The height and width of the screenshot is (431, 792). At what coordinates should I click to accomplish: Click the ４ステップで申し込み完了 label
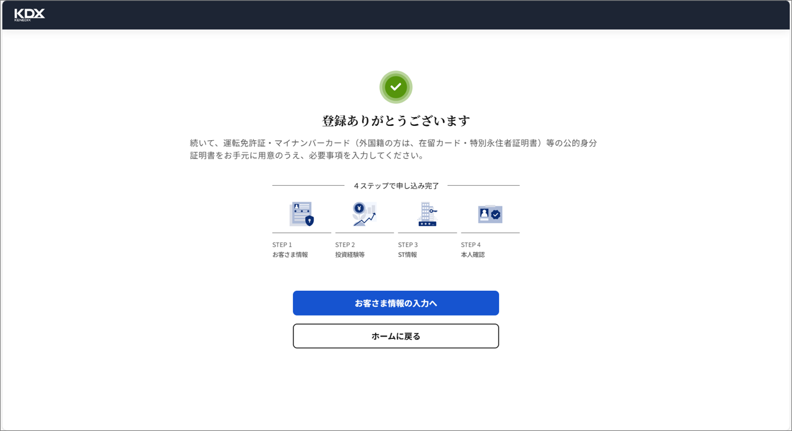pos(396,185)
